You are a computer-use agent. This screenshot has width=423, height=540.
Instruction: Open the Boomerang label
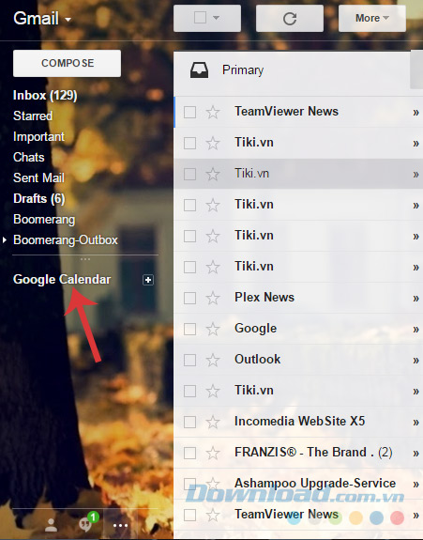(44, 220)
